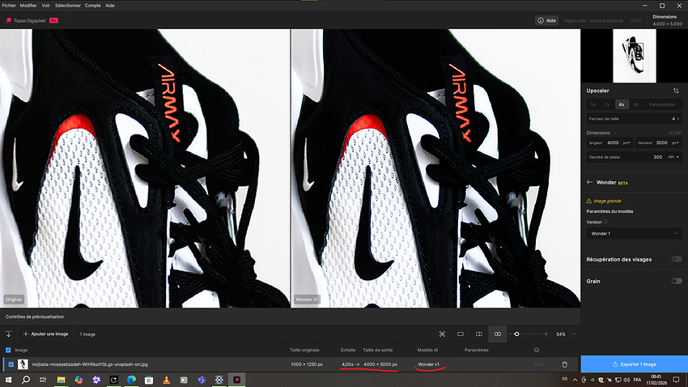Click the zoom in plus icon
688x387 pixels.
(546, 334)
